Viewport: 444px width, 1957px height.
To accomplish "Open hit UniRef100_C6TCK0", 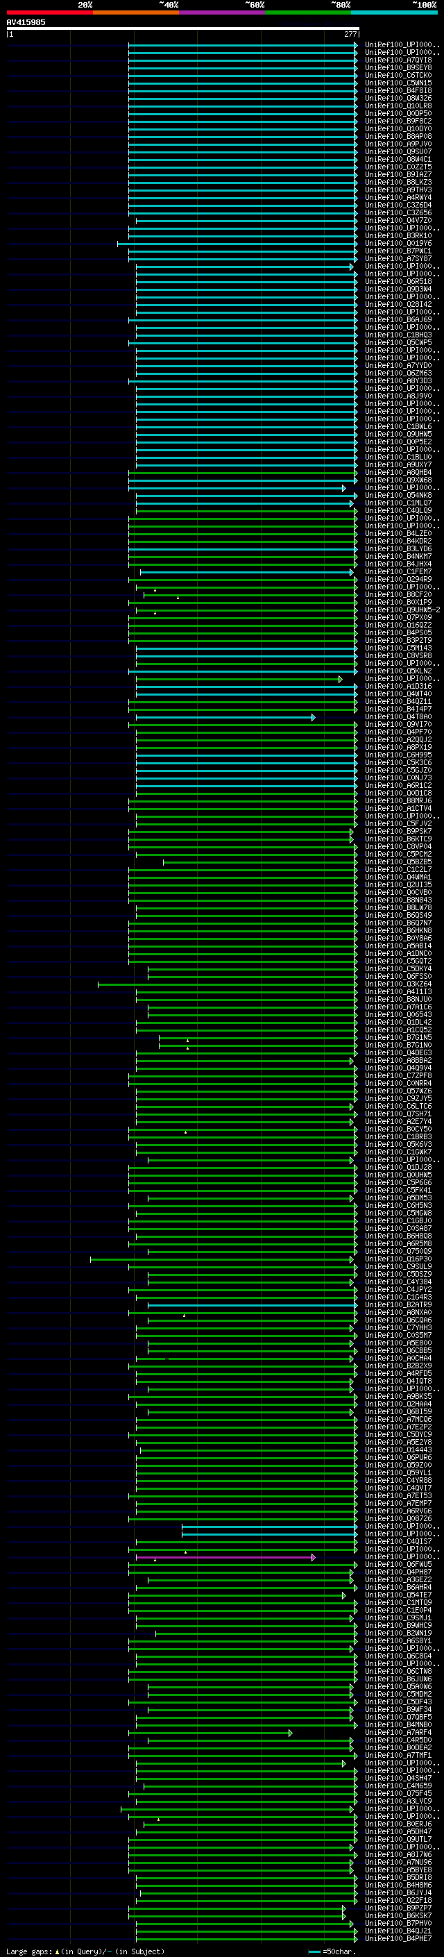I will tap(398, 75).
